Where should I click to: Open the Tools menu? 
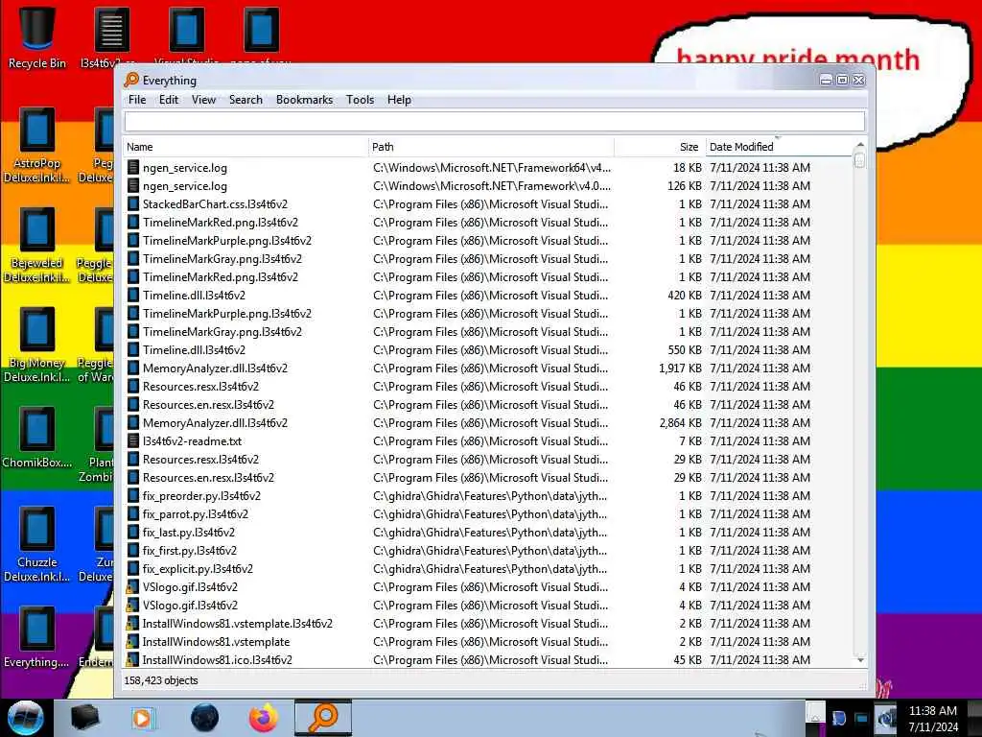coord(361,100)
